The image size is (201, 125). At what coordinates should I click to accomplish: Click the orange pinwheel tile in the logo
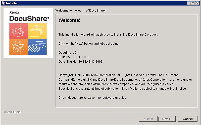[19, 47]
